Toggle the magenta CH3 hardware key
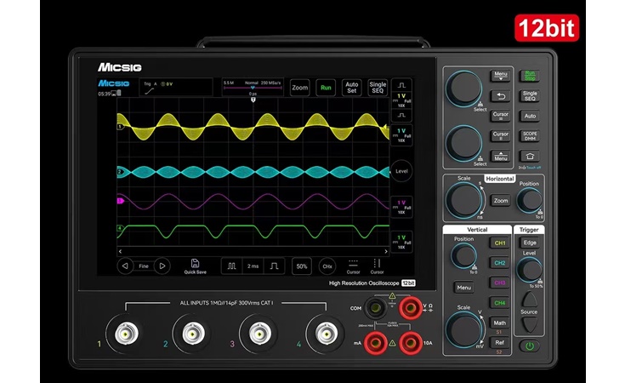Screen dimensions: 625x383 [499, 283]
